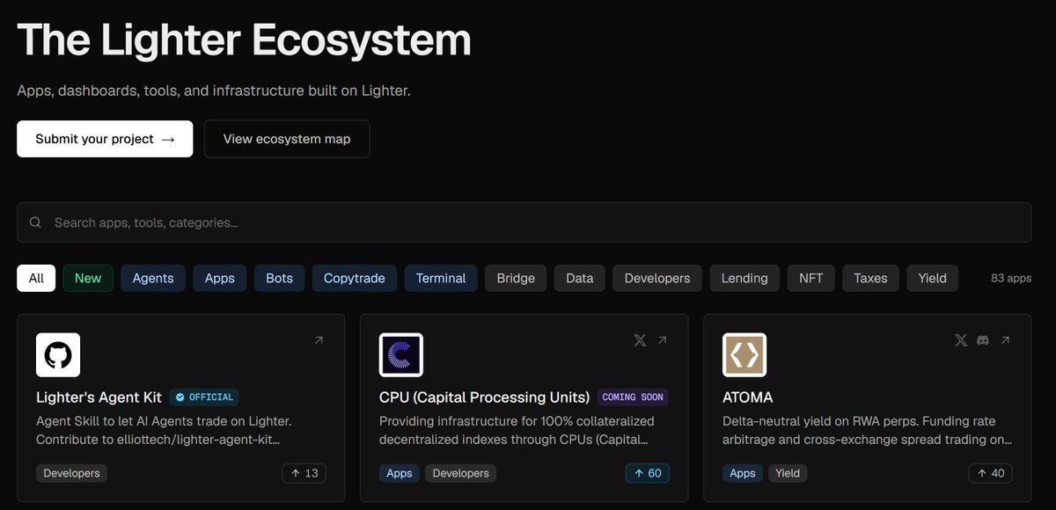
Task: Click Submit your project button
Action: pos(105,139)
